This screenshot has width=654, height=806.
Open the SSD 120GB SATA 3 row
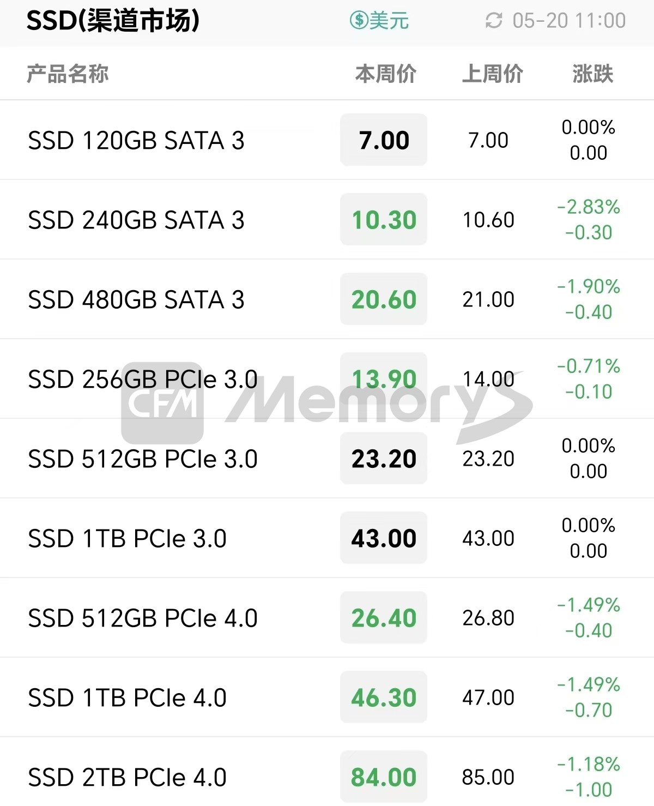tap(136, 140)
